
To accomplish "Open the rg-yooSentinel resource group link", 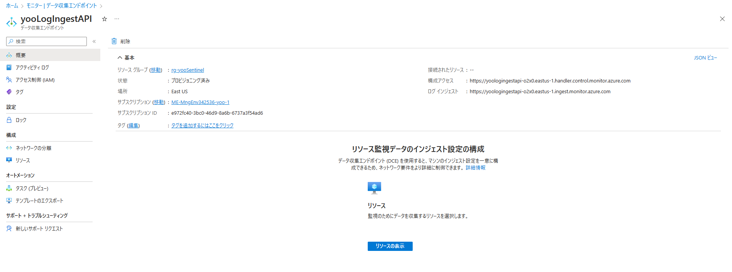I will (x=188, y=70).
